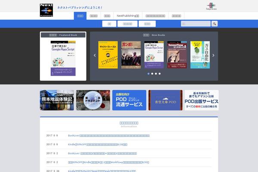Show next books with the right carousel arrow
Image resolution: width=258 pixels, height=172 pixels.
tap(213, 55)
